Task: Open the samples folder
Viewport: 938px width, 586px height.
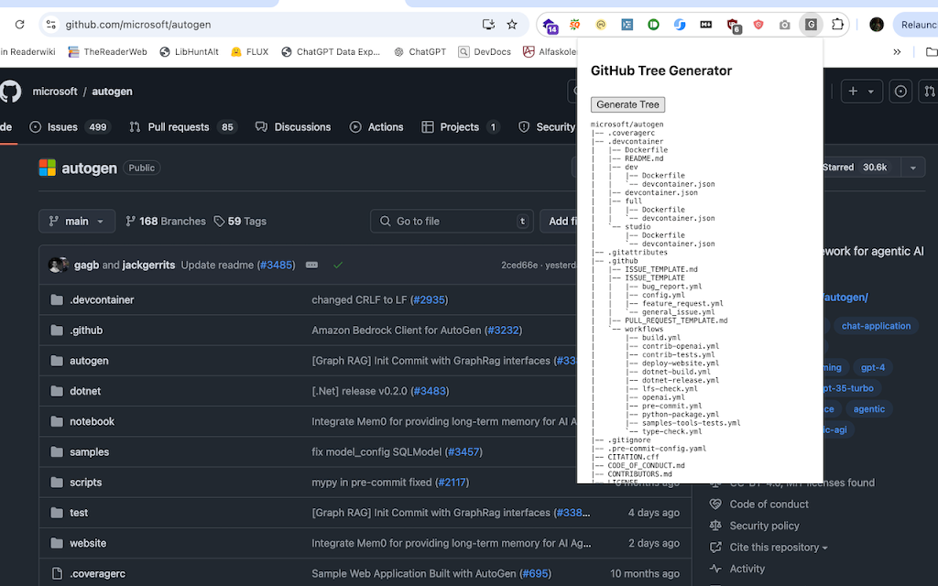Action: [89, 452]
